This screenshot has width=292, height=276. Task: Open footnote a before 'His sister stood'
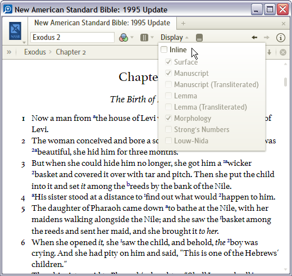pyautogui.click(x=33, y=196)
